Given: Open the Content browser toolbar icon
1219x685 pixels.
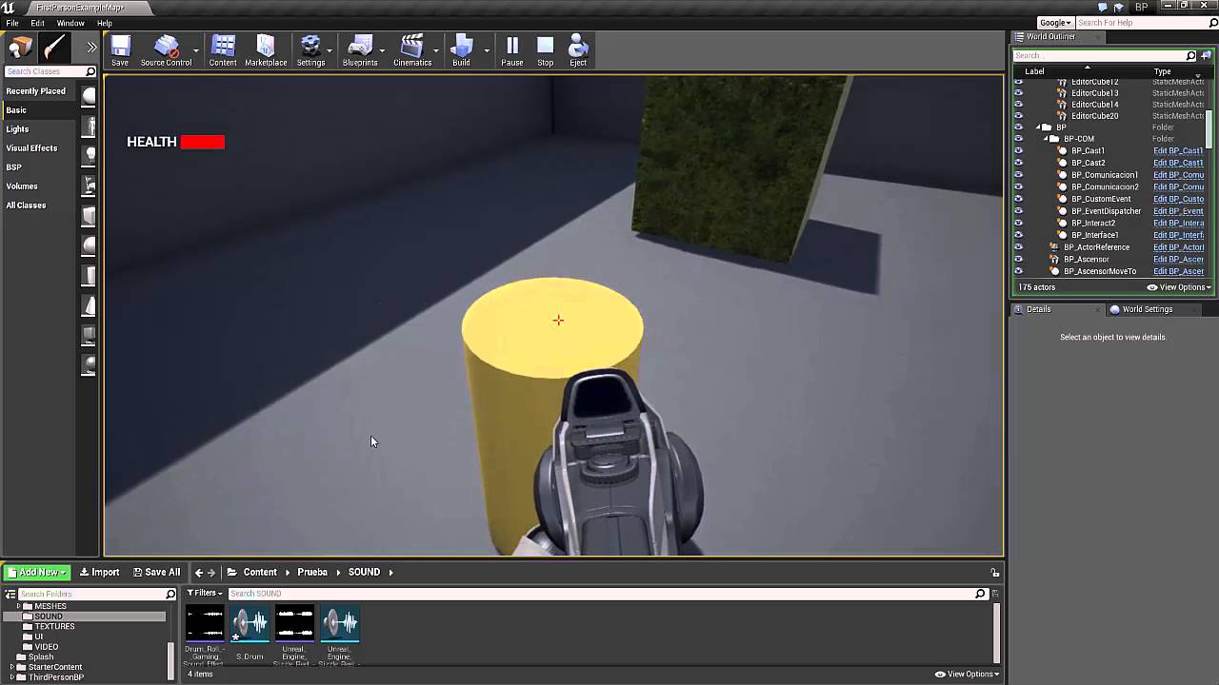Looking at the screenshot, I should pos(223,50).
